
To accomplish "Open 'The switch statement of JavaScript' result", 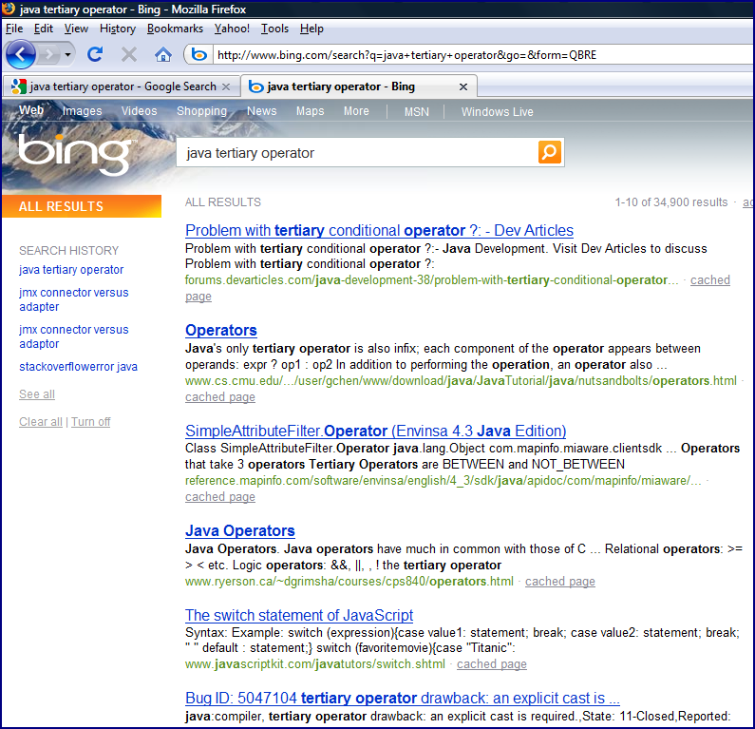I will (299, 615).
